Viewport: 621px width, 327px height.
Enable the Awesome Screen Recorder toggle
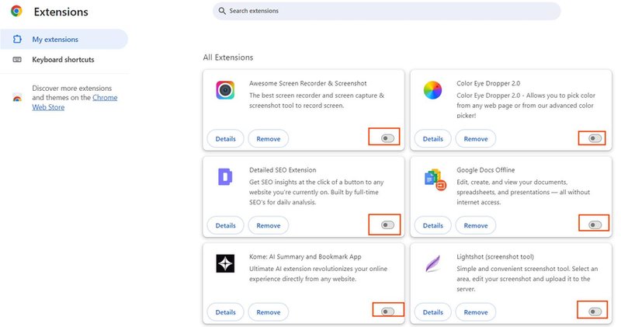(387, 138)
